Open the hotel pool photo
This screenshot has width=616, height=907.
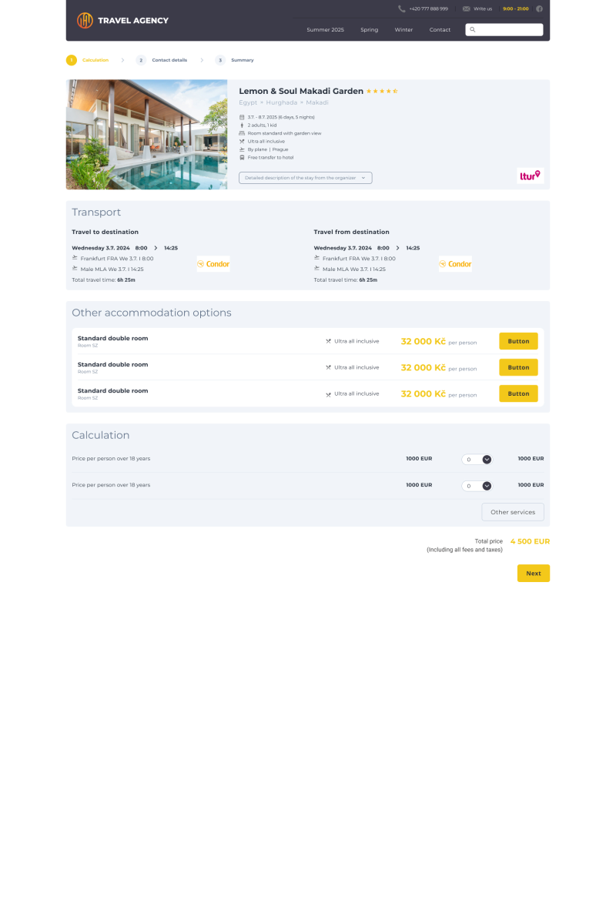click(146, 134)
